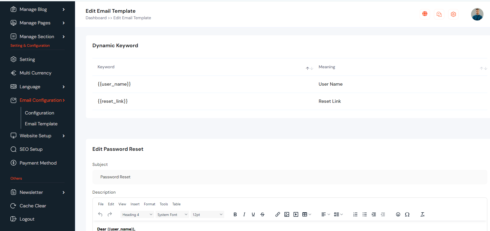
Task: Click the clear formatting icon
Action: tap(422, 214)
